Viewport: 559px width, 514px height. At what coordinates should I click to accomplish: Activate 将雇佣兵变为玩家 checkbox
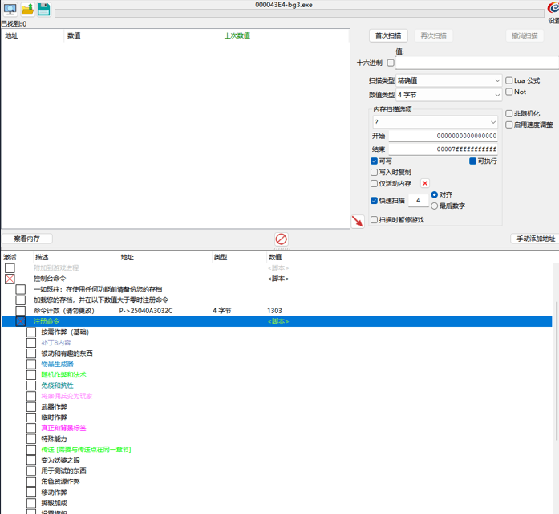point(31,396)
